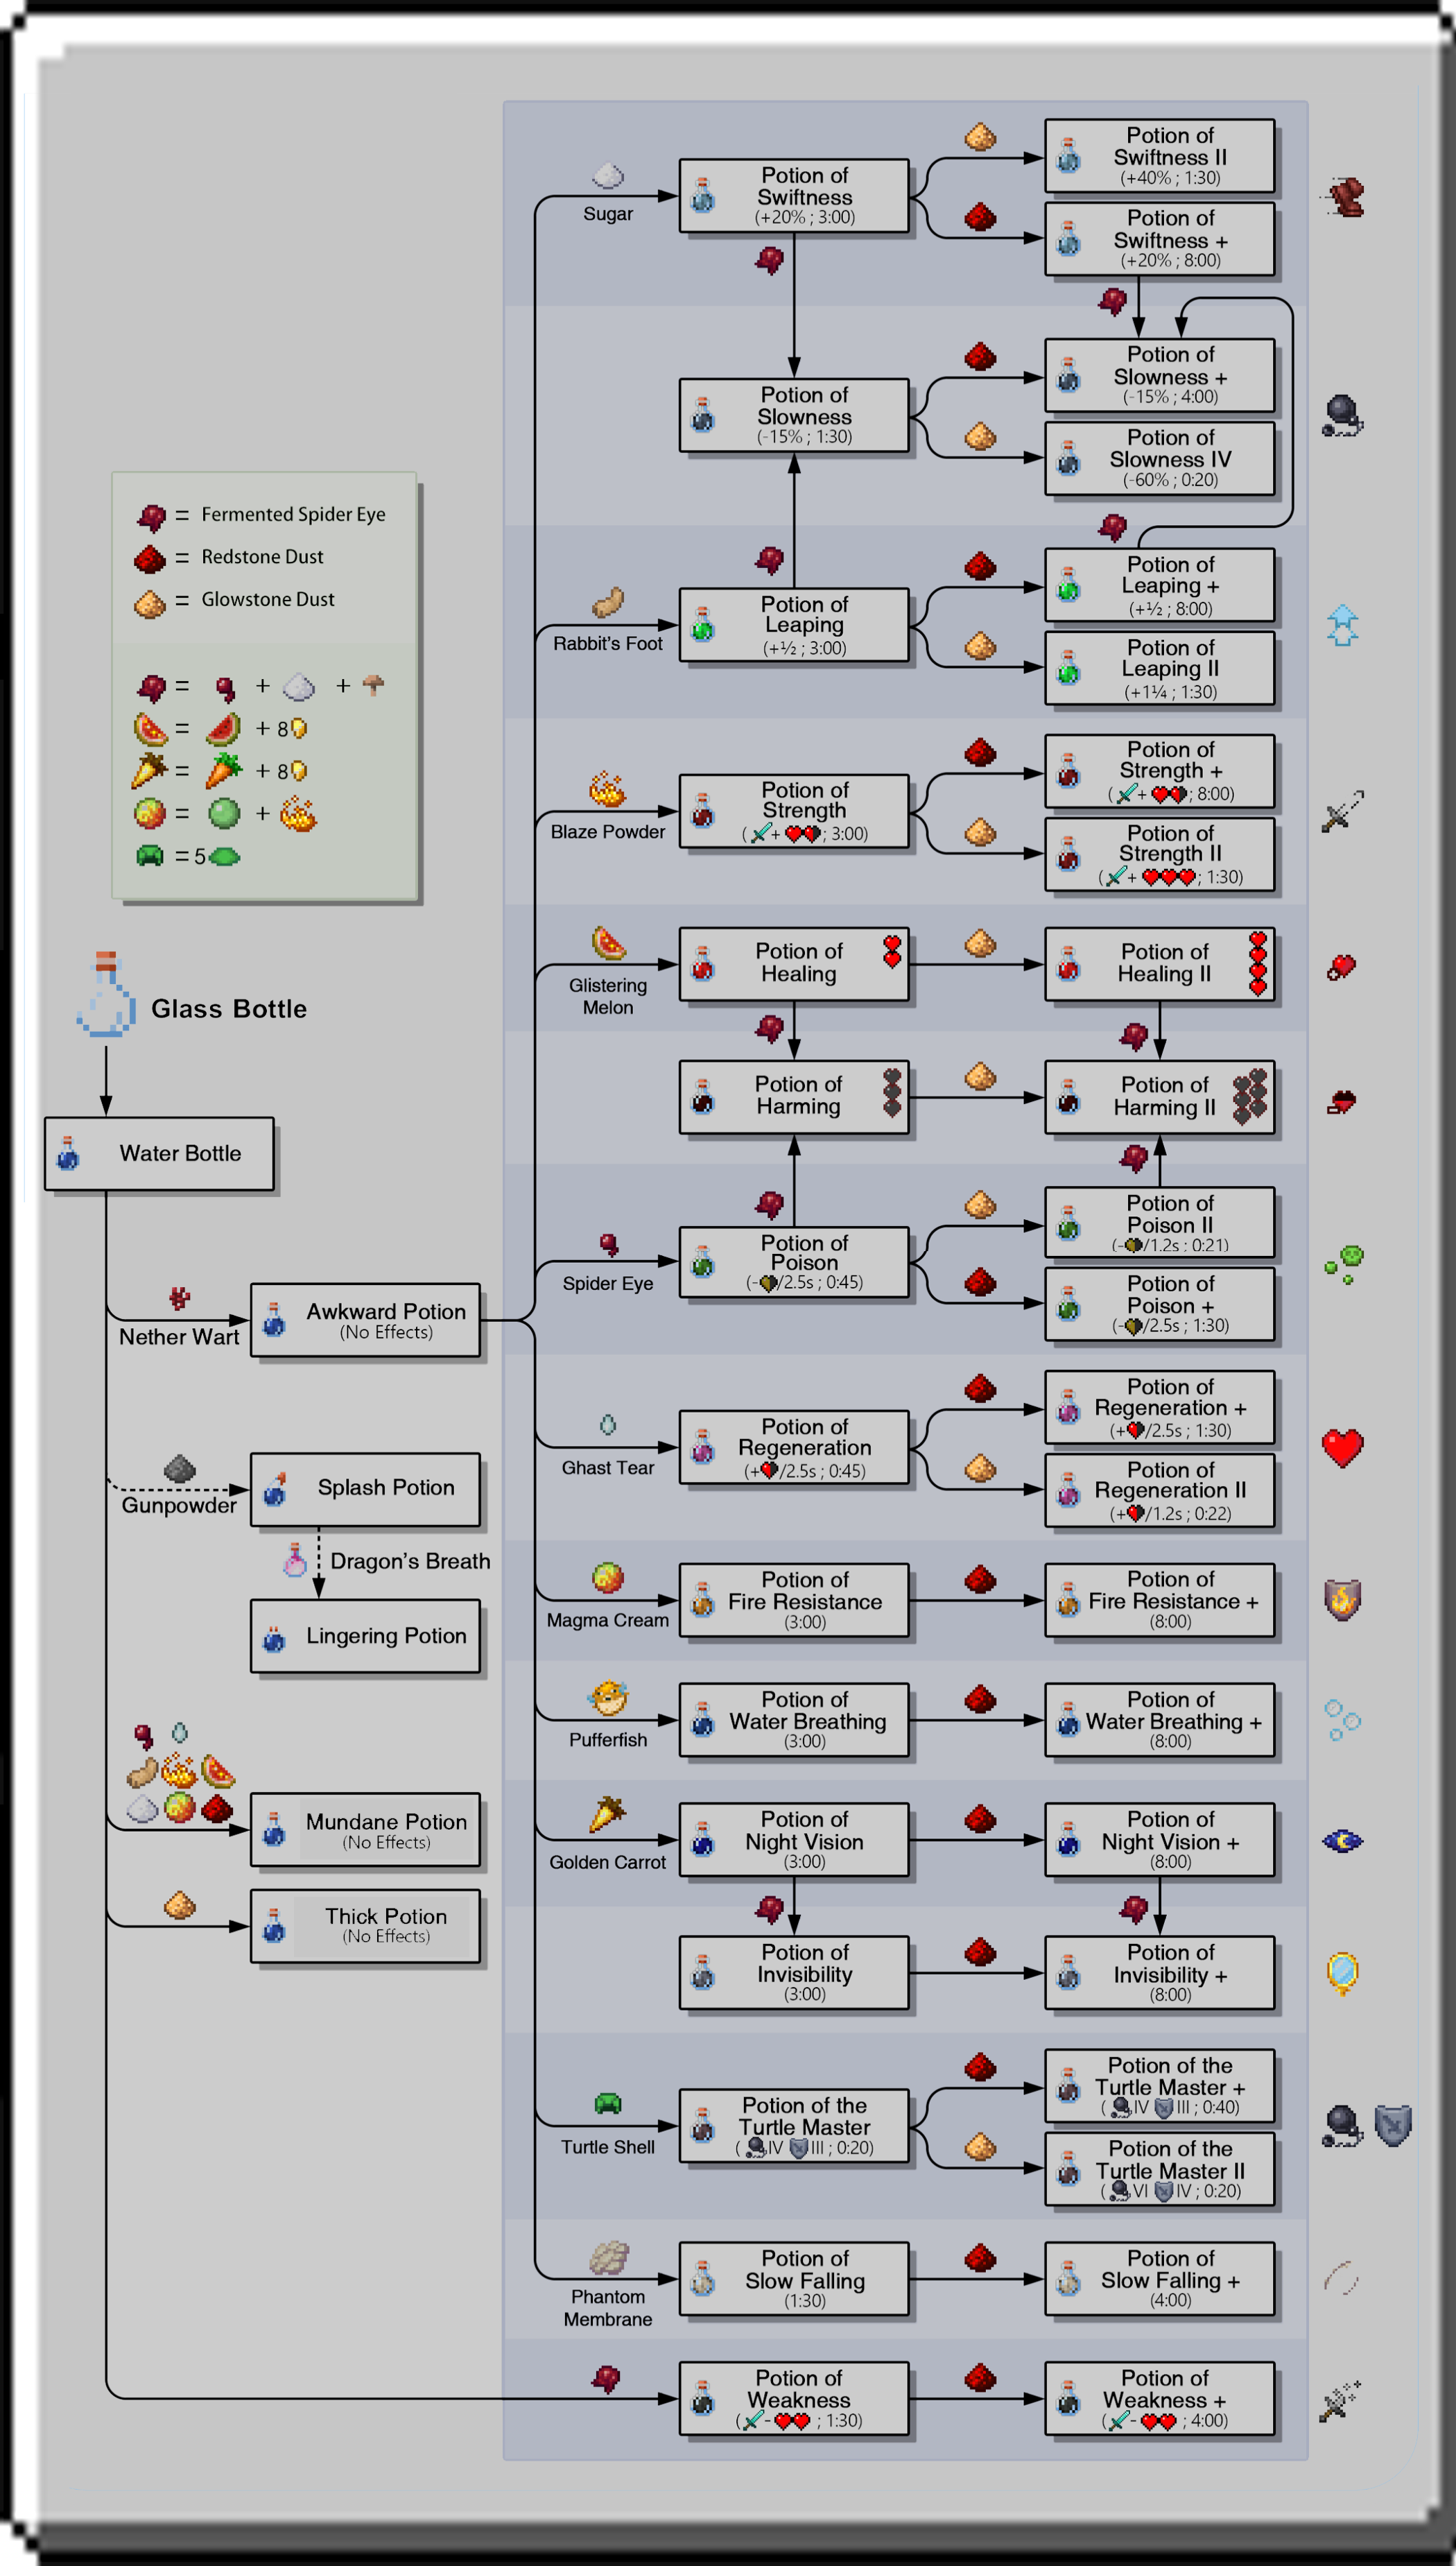Click the Glowstone Dust legend icon
This screenshot has height=2566, width=1456.
pos(150,603)
